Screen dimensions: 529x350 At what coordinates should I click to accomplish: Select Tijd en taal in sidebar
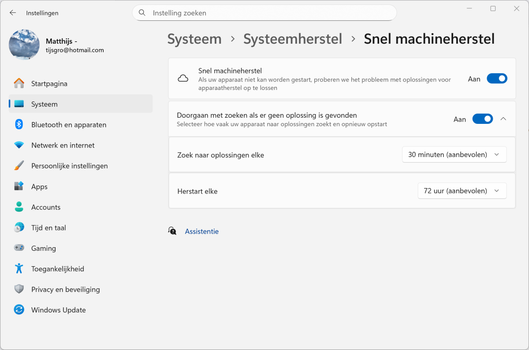48,228
